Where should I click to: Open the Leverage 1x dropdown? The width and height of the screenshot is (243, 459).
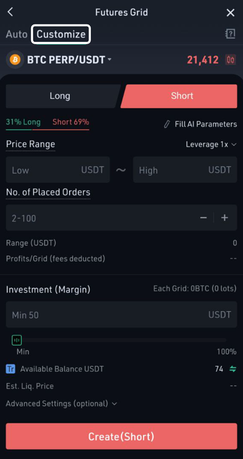211,144
